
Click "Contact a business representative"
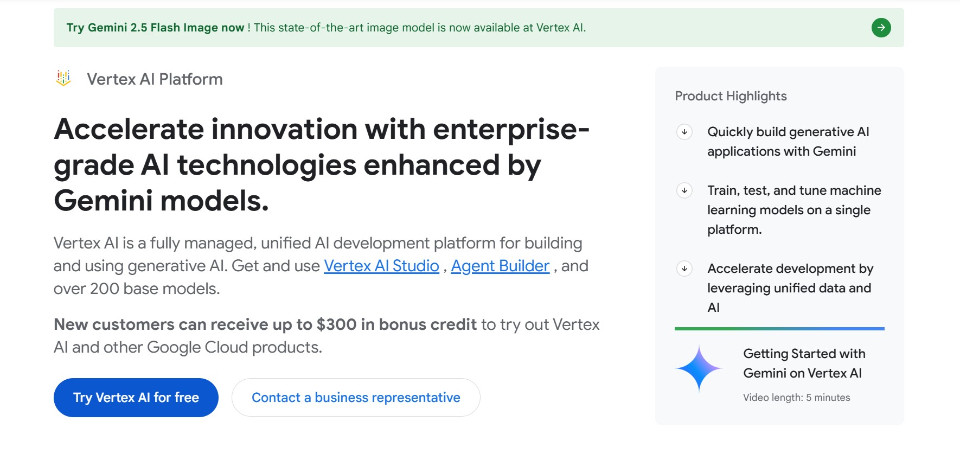(355, 397)
